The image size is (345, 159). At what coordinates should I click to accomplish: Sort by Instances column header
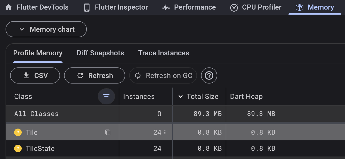[139, 96]
